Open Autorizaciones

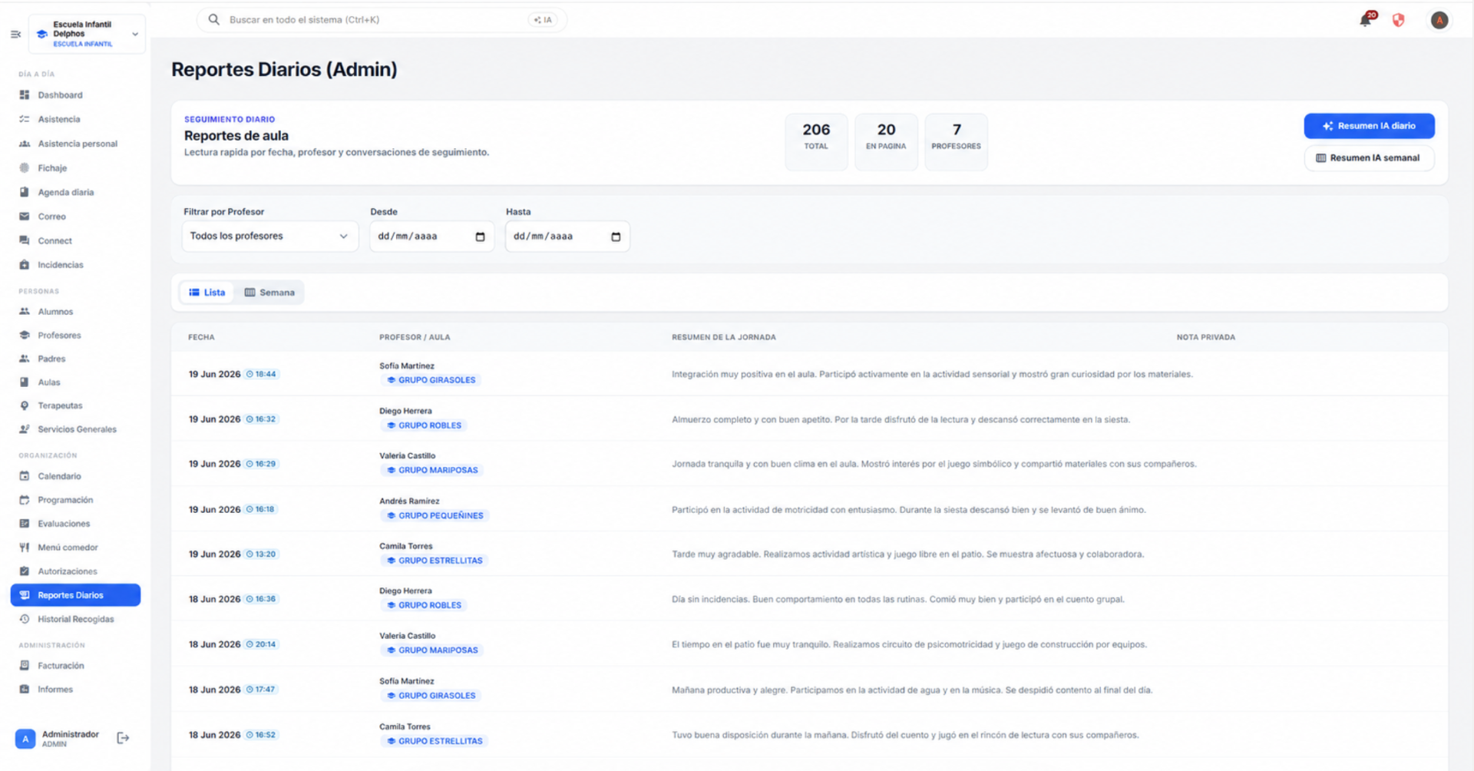75,571
